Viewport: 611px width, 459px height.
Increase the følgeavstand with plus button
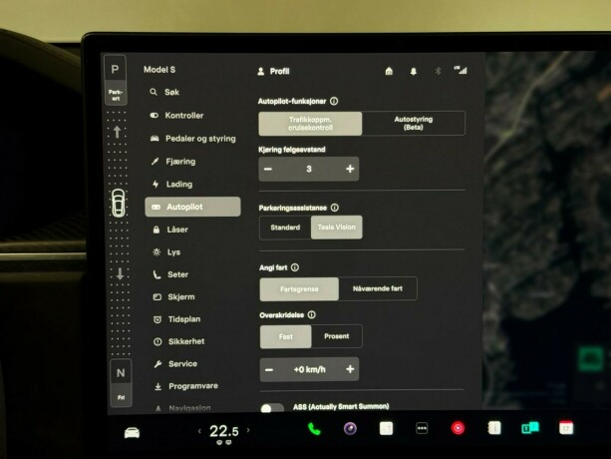349,170
